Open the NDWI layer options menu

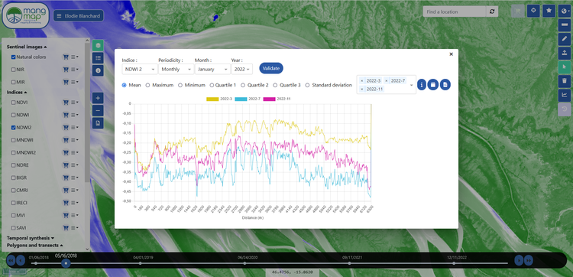click(75, 115)
